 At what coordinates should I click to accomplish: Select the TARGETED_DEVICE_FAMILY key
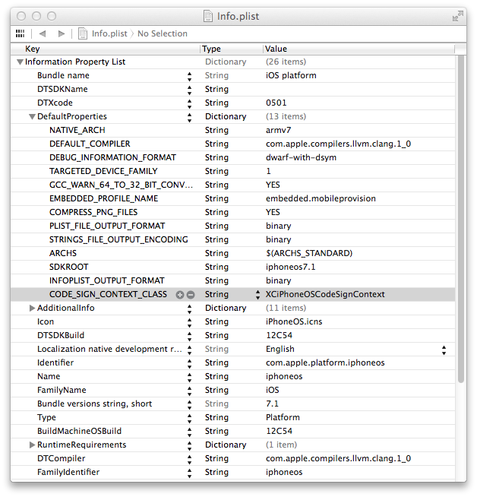pos(103,171)
